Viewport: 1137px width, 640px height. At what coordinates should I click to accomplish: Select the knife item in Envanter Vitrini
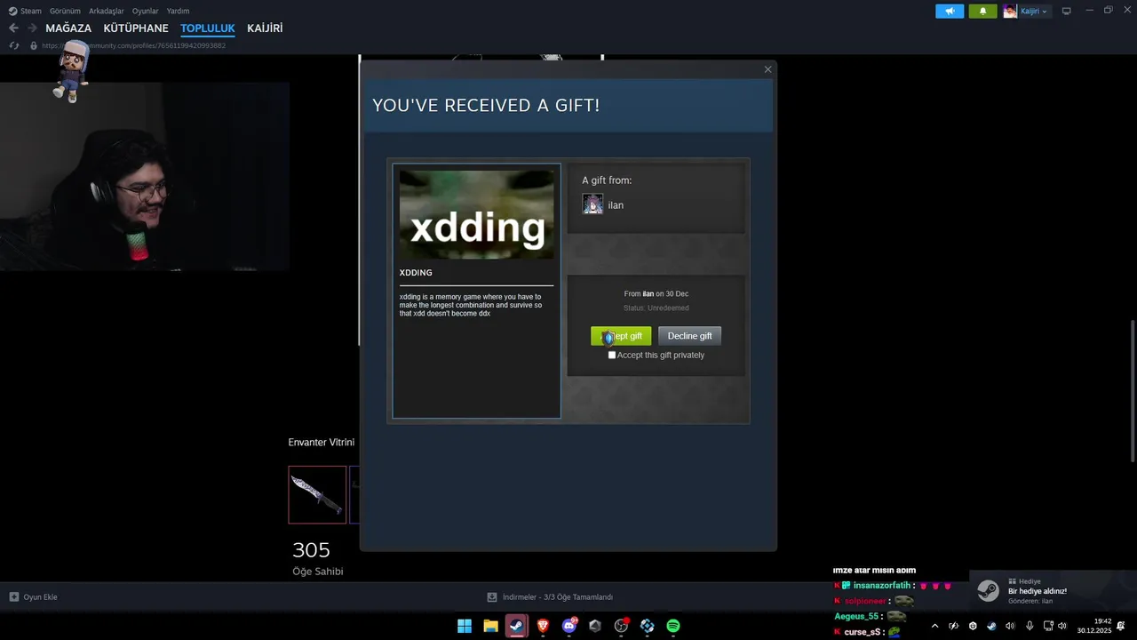click(x=317, y=494)
